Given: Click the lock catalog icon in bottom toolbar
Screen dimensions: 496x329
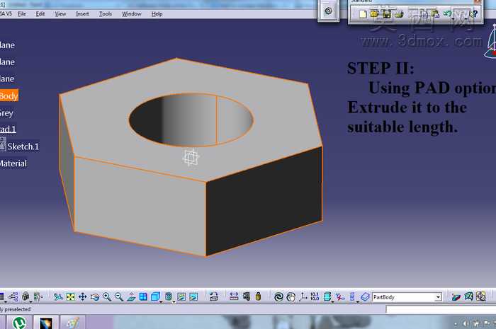Looking at the screenshot, I should 26,296.
